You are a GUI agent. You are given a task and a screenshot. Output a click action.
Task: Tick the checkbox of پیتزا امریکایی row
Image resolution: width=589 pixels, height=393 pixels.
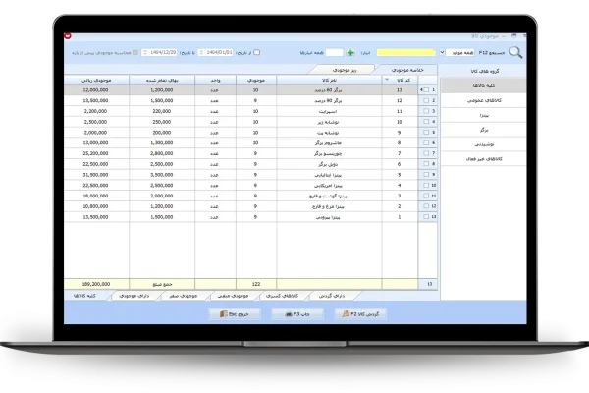coord(426,185)
